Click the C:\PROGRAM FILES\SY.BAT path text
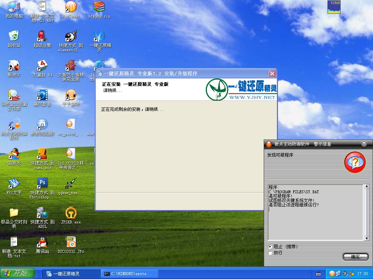 tap(294, 192)
